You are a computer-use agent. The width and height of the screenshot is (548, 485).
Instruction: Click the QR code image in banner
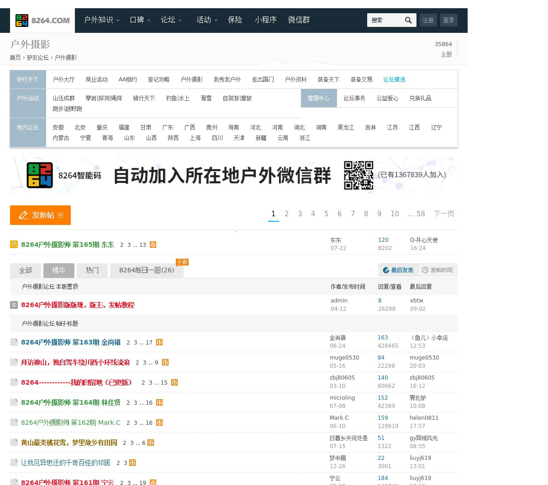pyautogui.click(x=358, y=175)
